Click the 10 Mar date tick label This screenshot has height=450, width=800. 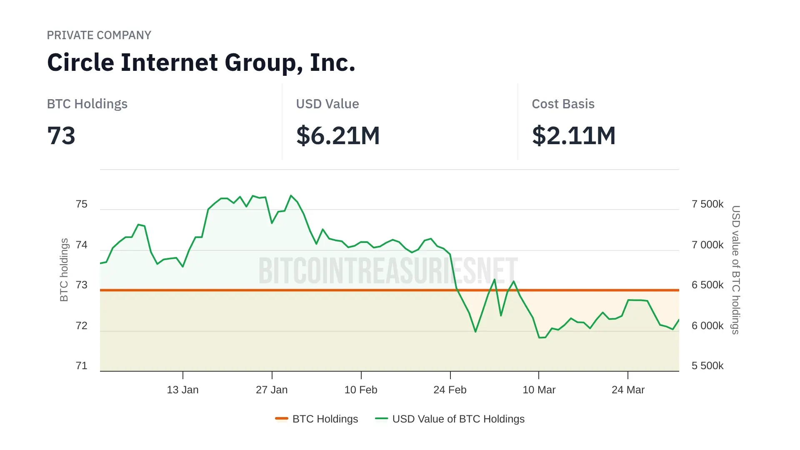(539, 390)
